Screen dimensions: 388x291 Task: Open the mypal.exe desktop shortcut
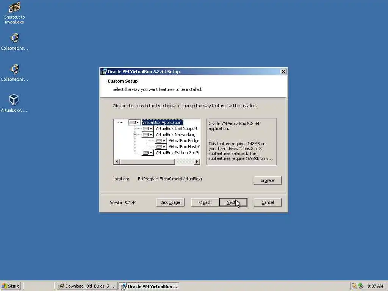[x=14, y=13]
